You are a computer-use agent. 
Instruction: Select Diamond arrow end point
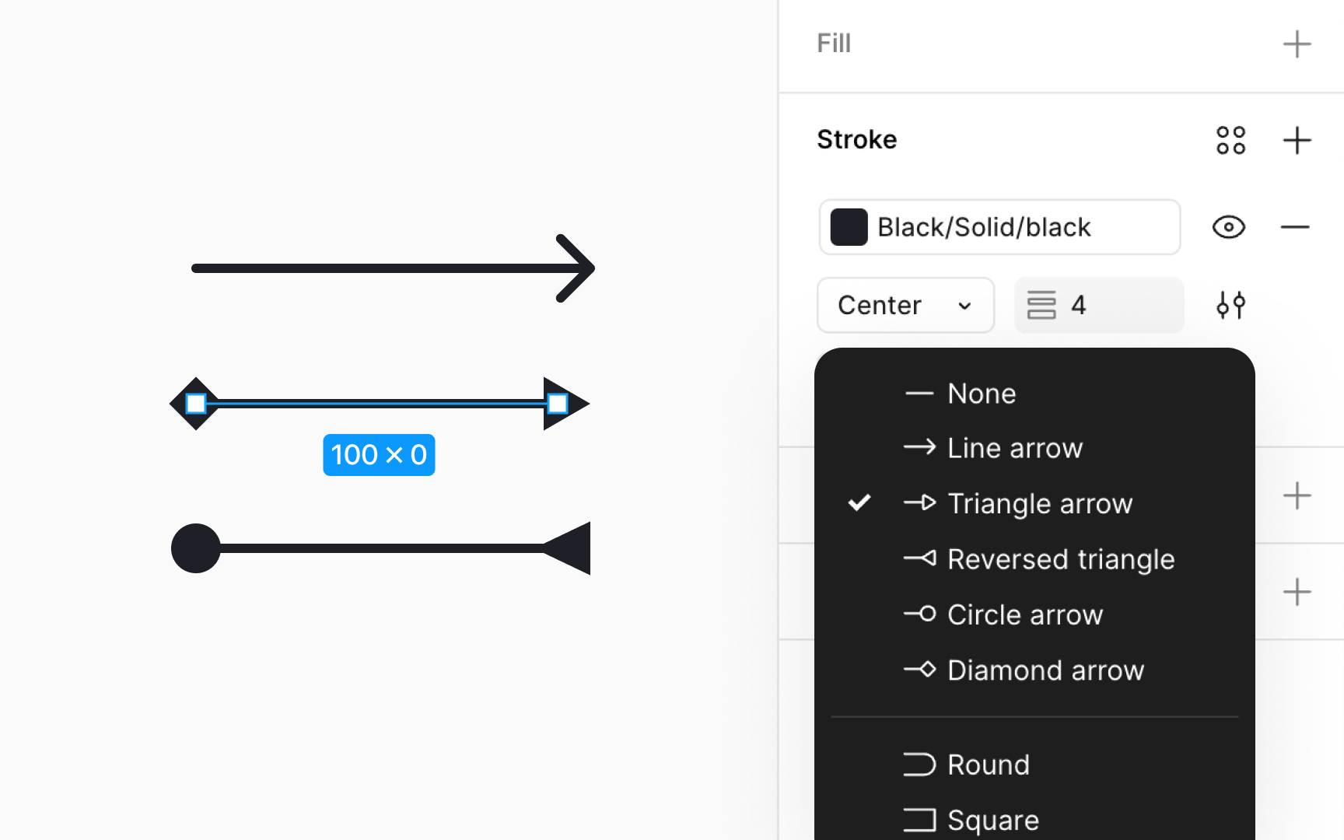click(1045, 670)
